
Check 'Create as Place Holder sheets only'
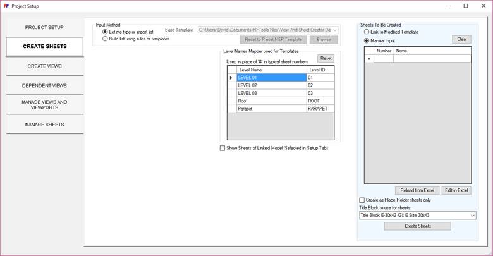click(362, 200)
